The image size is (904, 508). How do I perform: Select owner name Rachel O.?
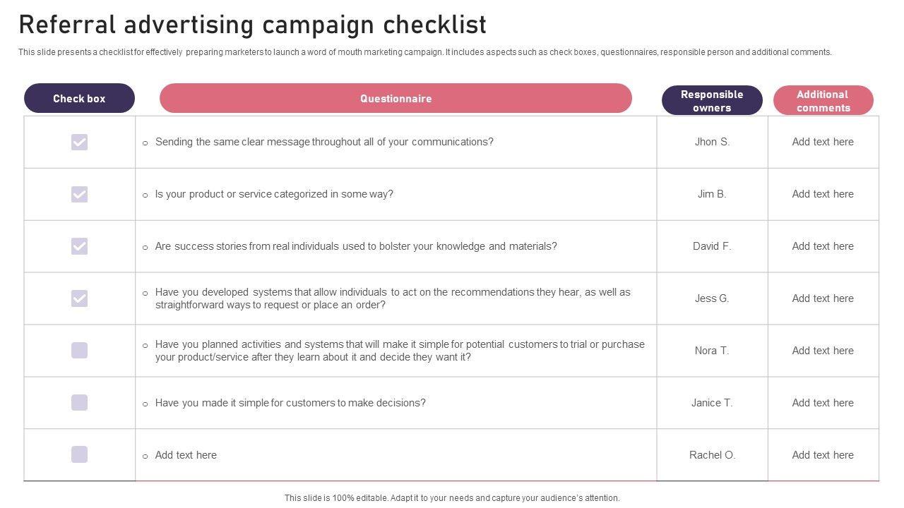(x=712, y=455)
